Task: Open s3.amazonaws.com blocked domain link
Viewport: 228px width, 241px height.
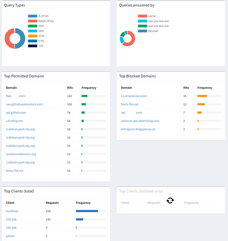Action: 134,96
